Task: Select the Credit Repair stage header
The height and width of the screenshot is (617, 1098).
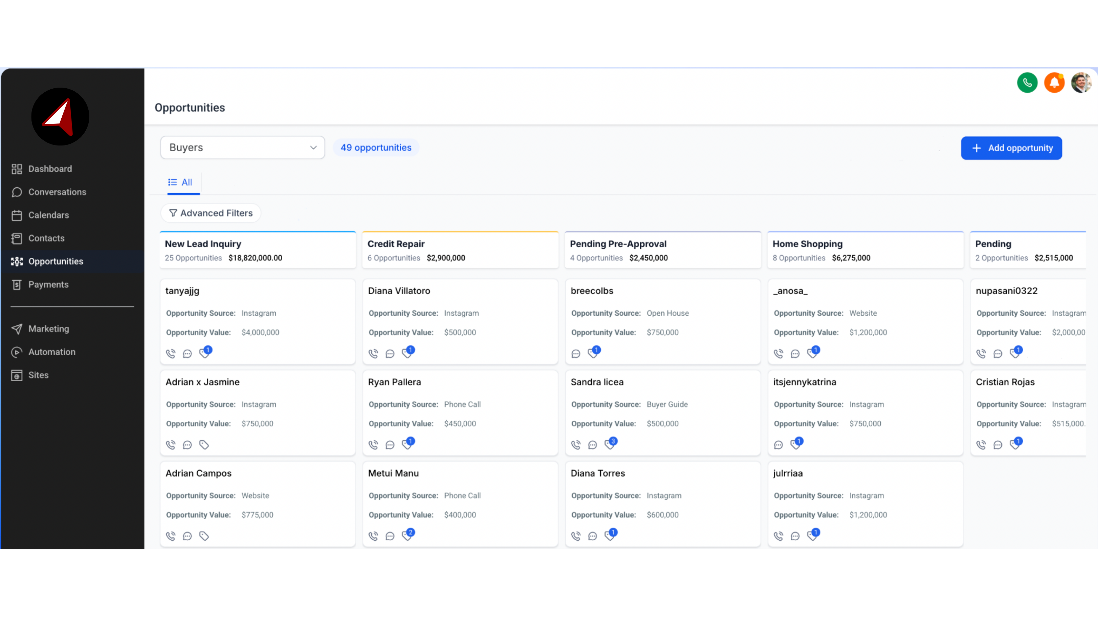Action: 460,250
